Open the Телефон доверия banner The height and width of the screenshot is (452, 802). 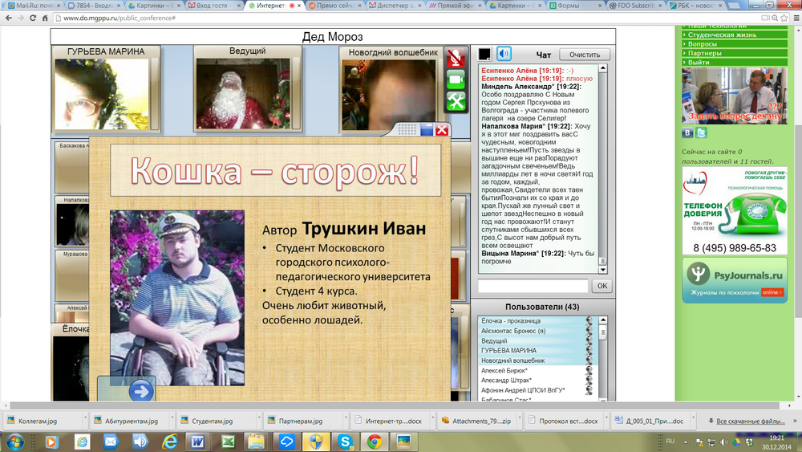click(x=735, y=211)
